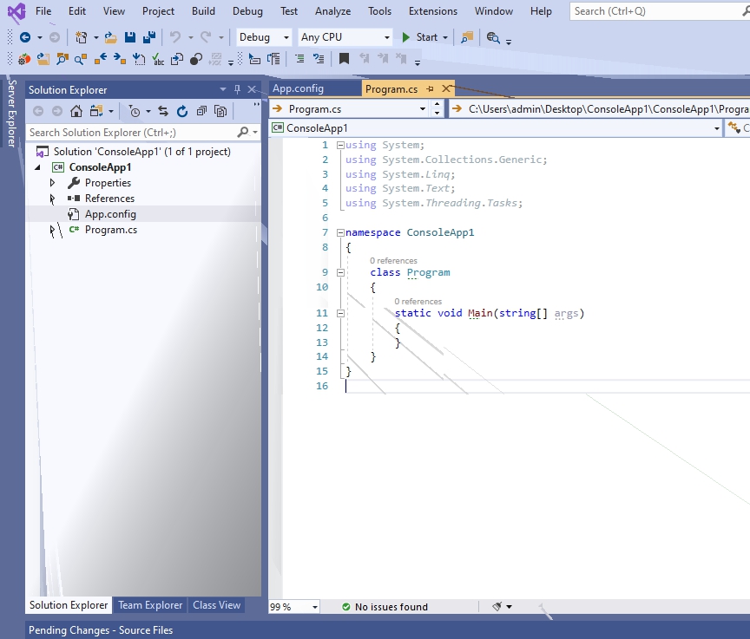Click the Open File folder icon
The image size is (750, 639).
pyautogui.click(x=111, y=37)
